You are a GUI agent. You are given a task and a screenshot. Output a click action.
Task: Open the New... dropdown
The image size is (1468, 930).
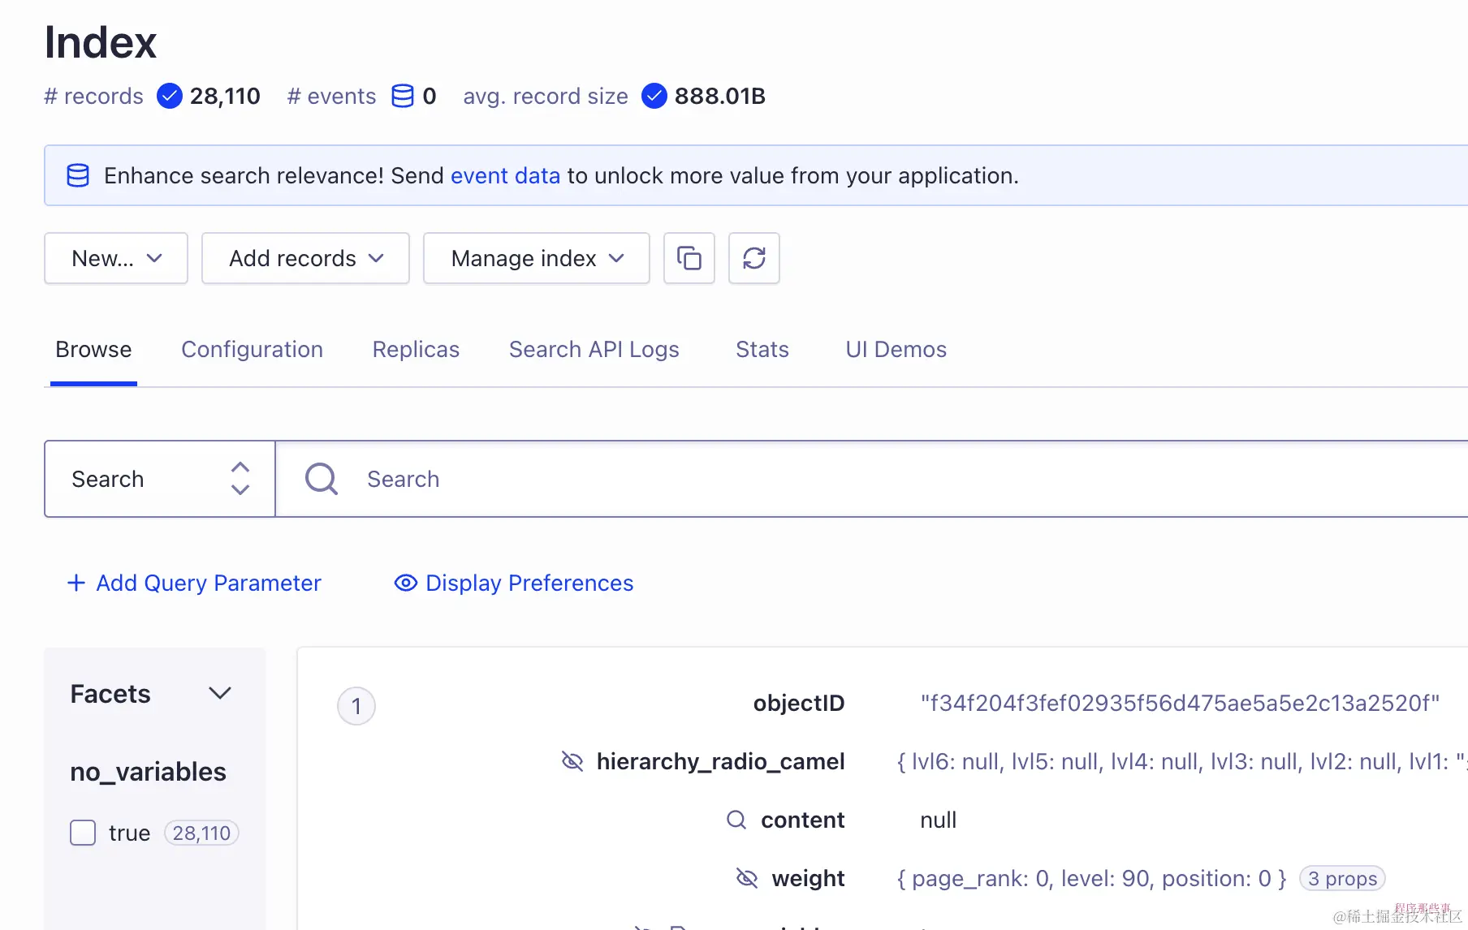point(116,258)
